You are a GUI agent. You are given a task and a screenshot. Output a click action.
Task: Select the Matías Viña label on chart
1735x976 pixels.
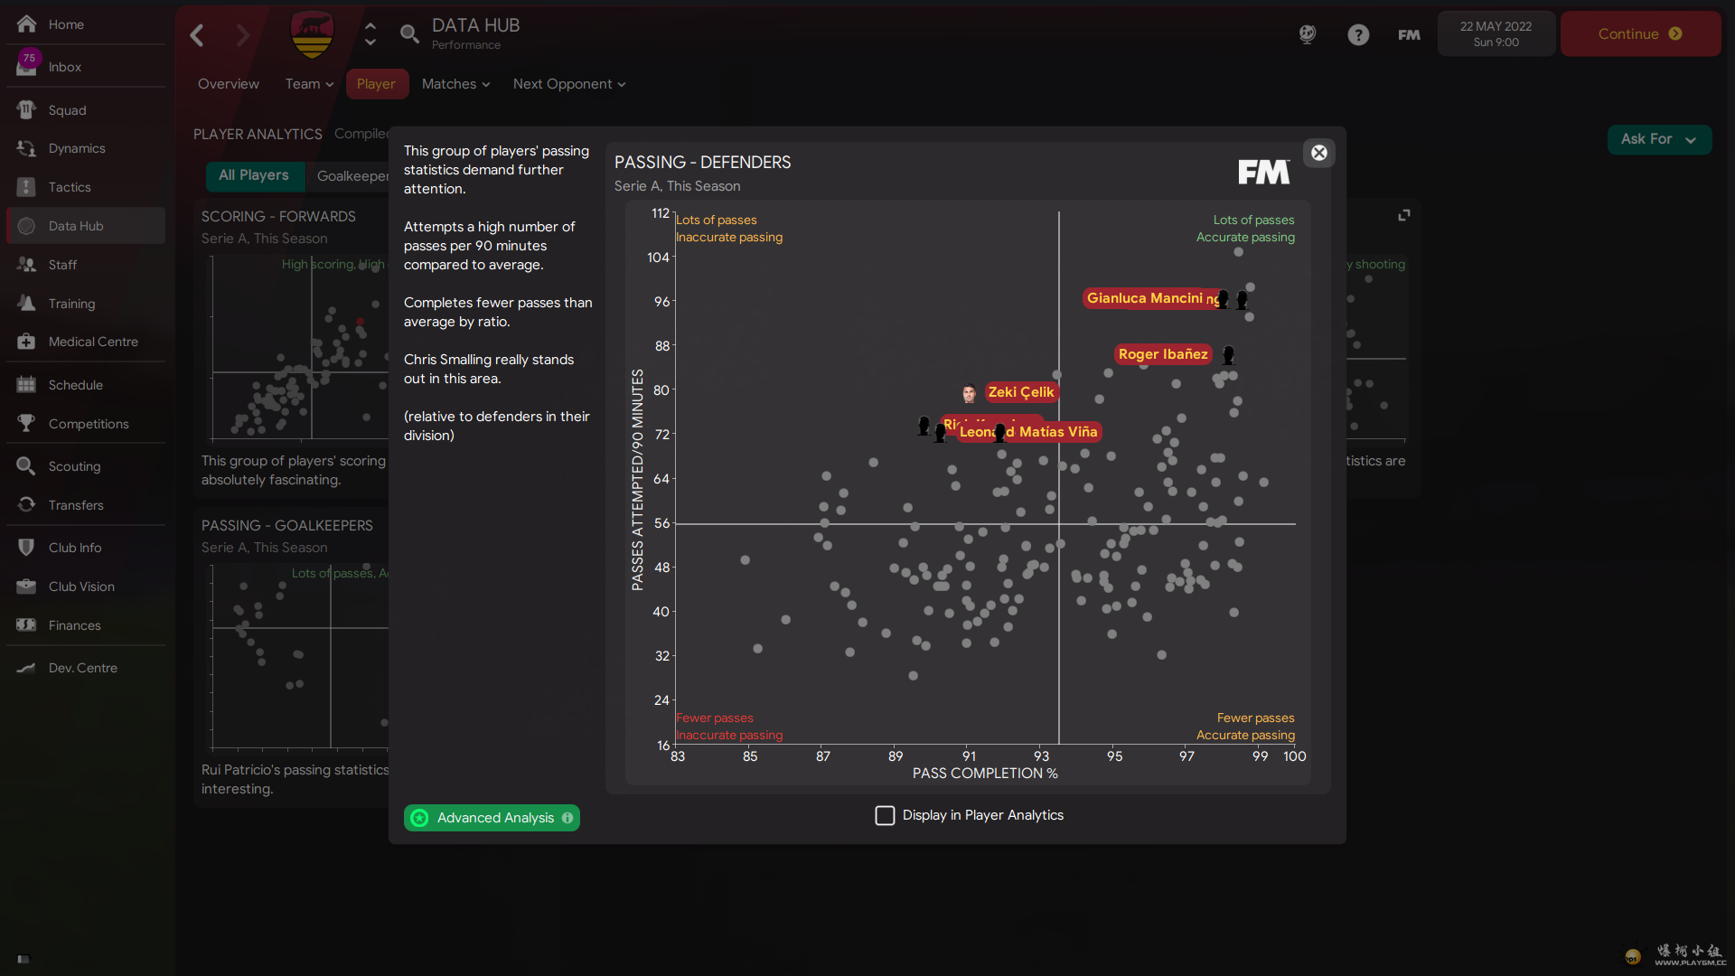[1058, 432]
